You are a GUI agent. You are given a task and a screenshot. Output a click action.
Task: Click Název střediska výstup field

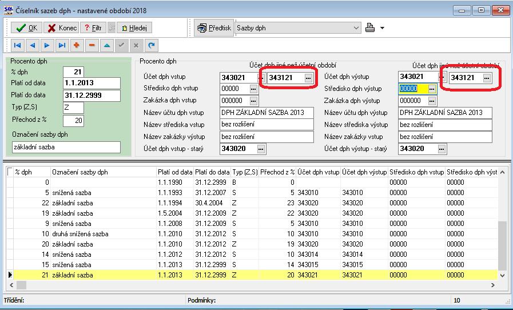(446, 125)
